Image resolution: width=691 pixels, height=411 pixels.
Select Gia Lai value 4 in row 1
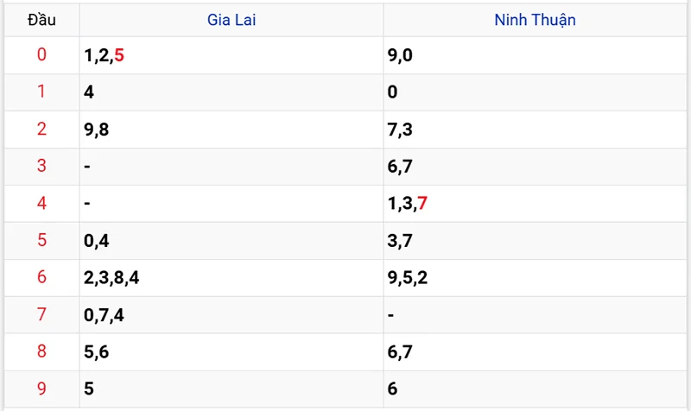(x=89, y=93)
